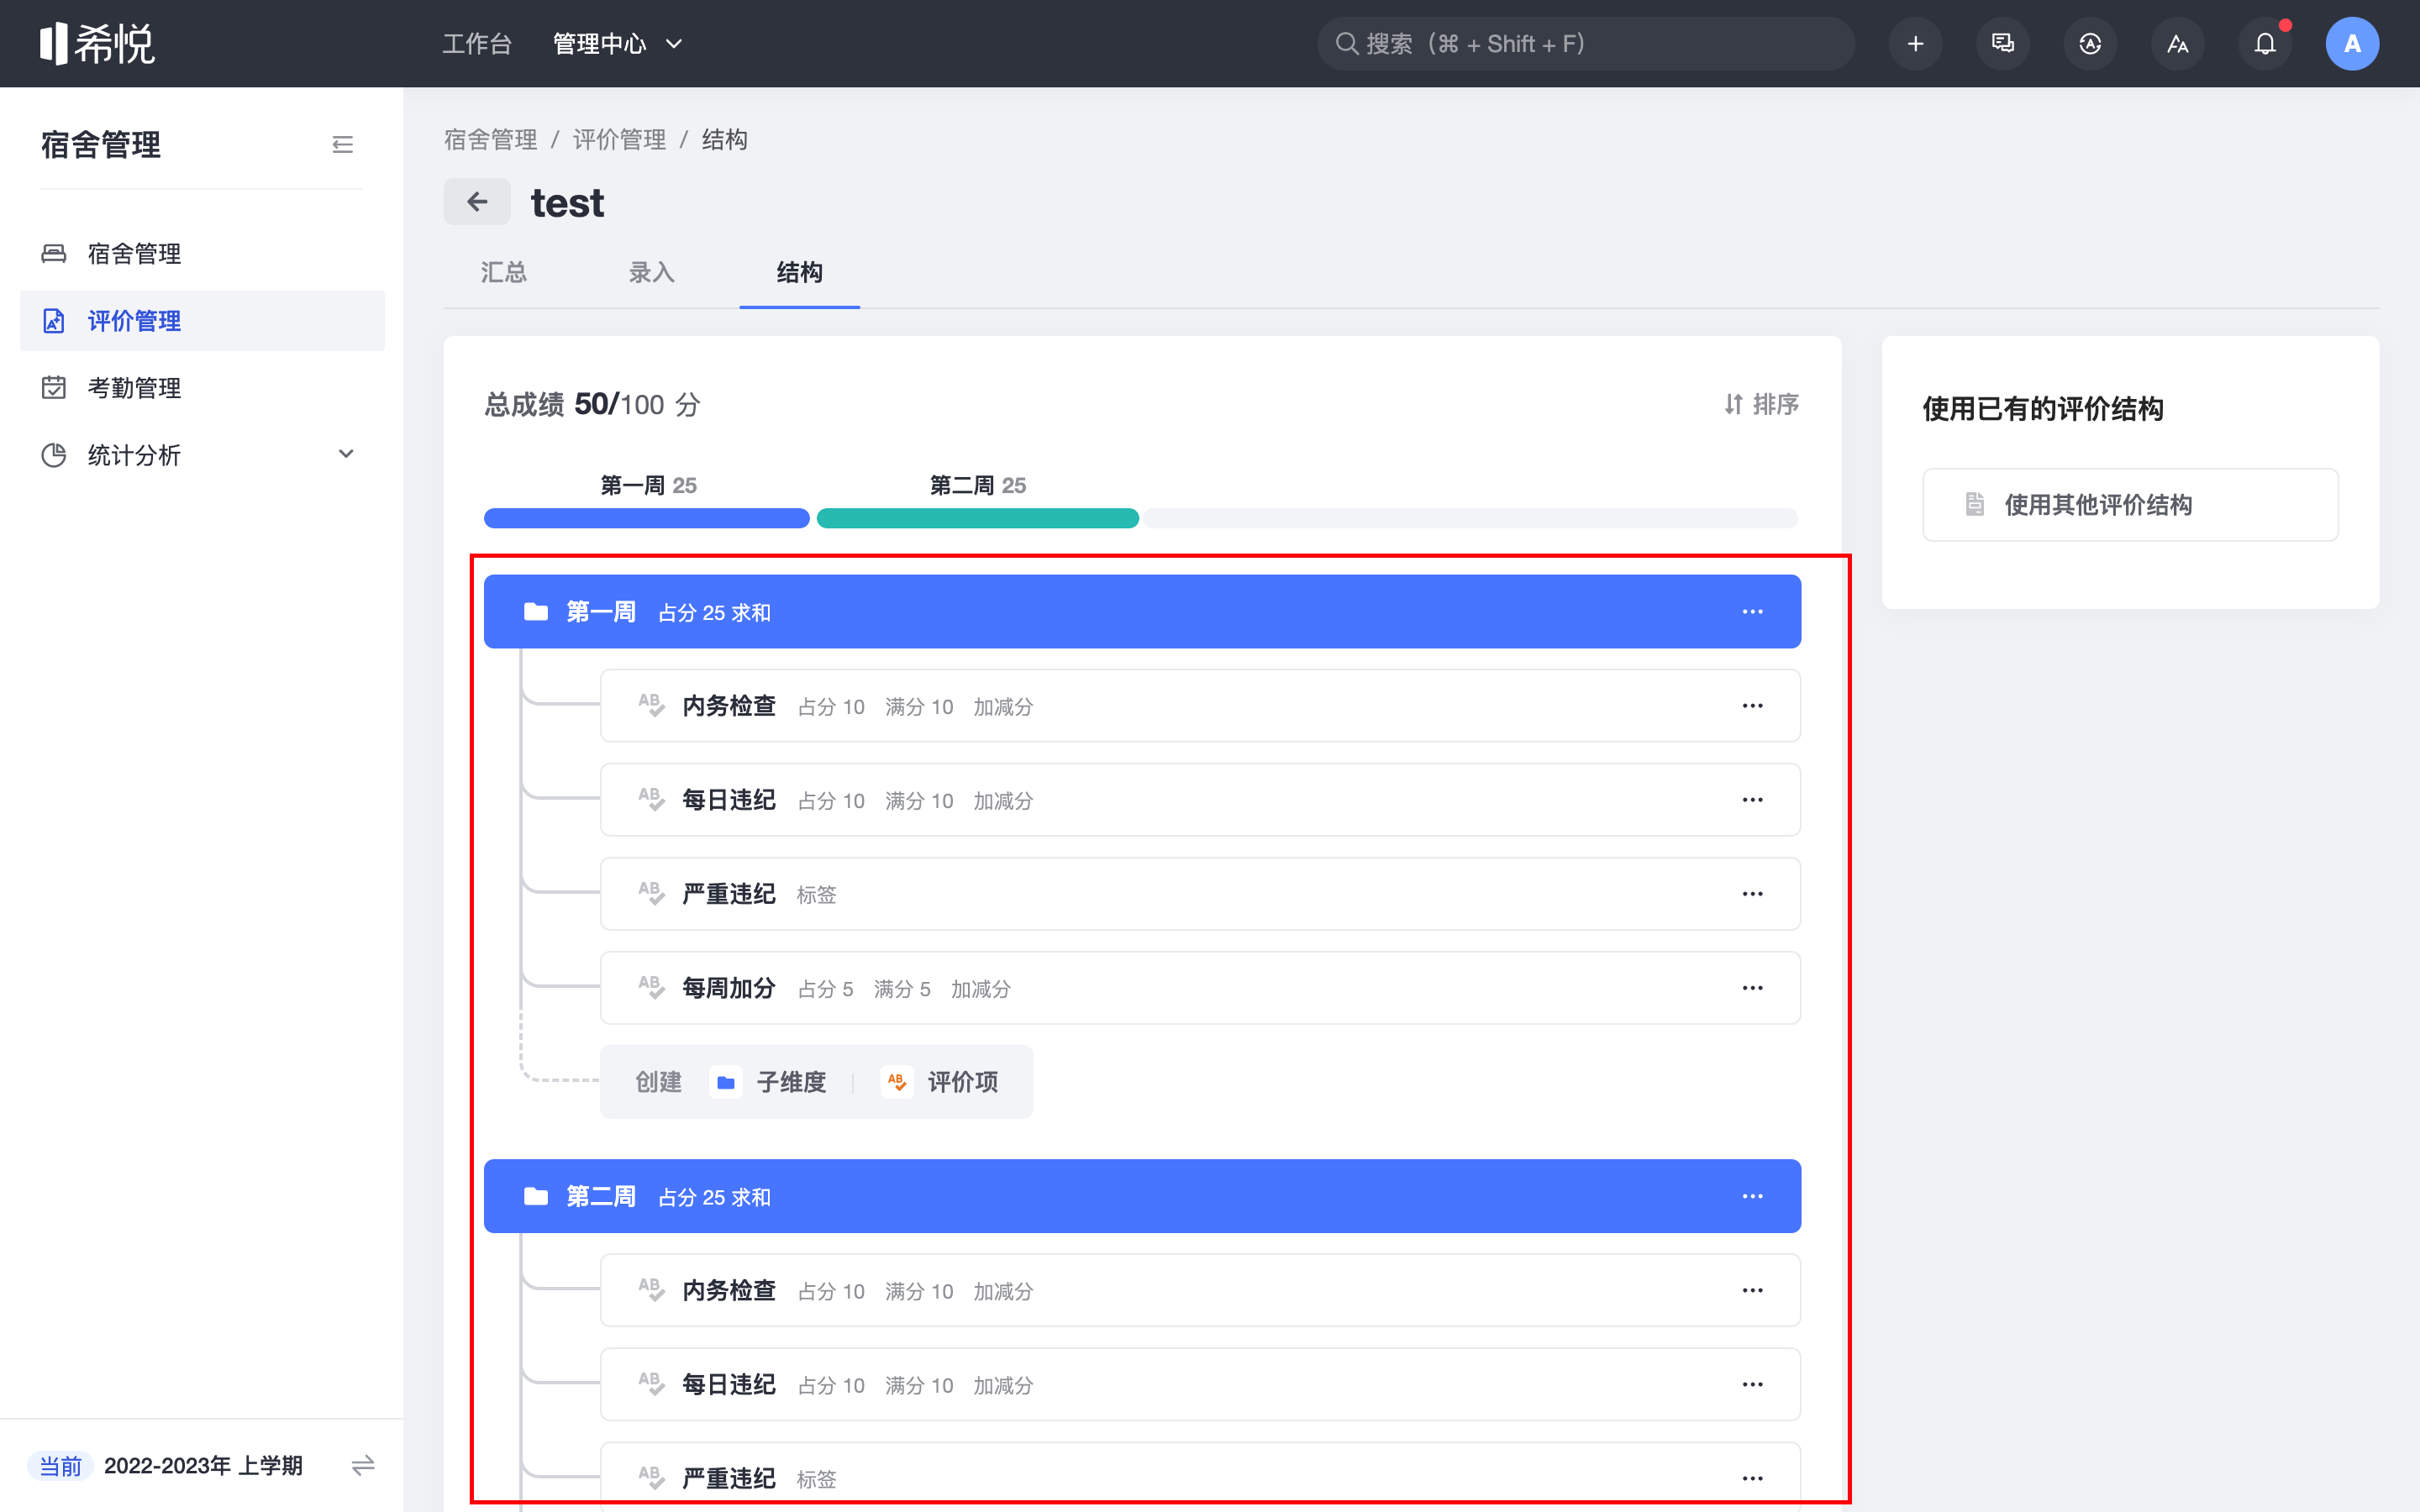Expand the 管理中心 dropdown
The width and height of the screenshot is (2420, 1512).
tap(618, 44)
